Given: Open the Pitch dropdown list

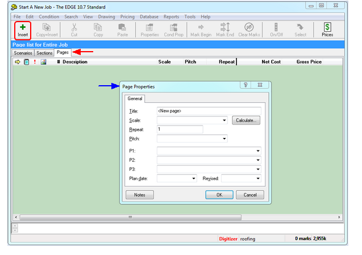Looking at the screenshot, I should 224,139.
